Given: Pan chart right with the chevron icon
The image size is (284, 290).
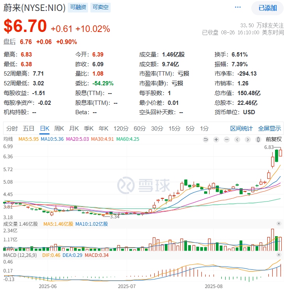Looking at the screenshot, I should pyautogui.click(x=248, y=139).
